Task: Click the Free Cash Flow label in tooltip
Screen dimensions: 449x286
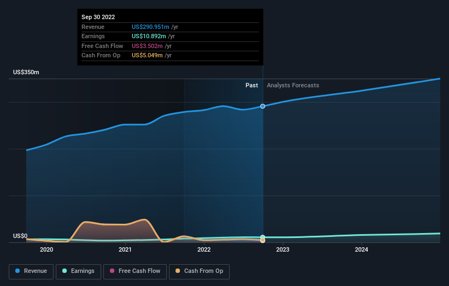Action: (102, 46)
